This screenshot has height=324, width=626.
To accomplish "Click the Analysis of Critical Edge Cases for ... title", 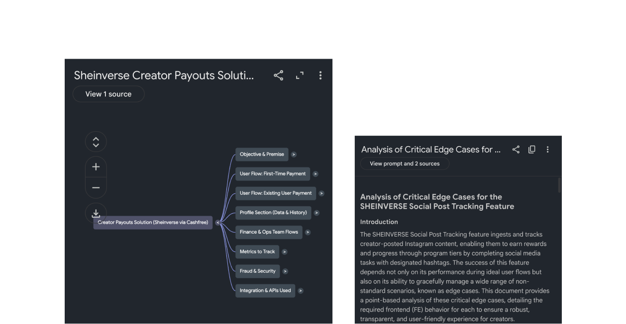I will click(x=431, y=150).
